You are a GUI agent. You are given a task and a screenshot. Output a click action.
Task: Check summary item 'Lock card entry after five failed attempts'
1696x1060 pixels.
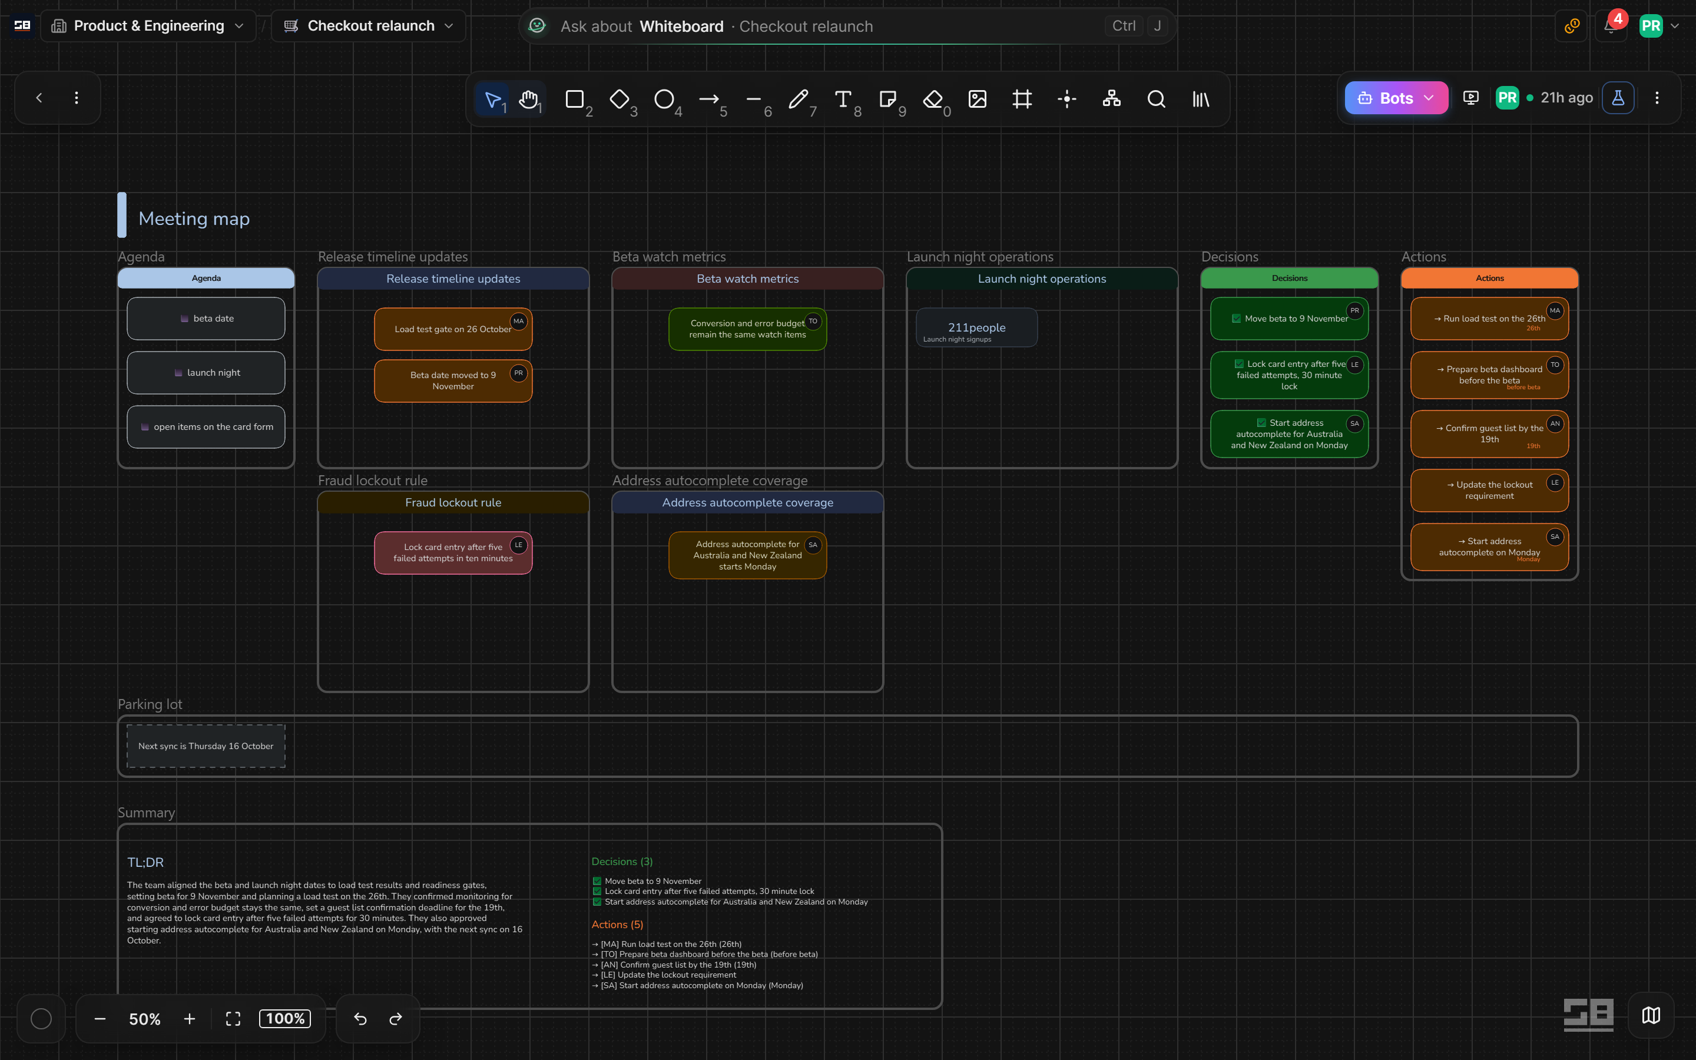(597, 892)
